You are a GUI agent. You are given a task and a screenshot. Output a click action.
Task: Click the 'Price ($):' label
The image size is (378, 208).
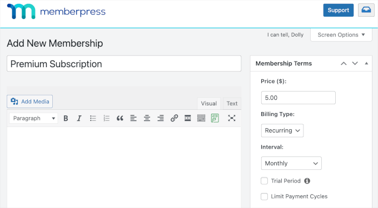point(273,82)
